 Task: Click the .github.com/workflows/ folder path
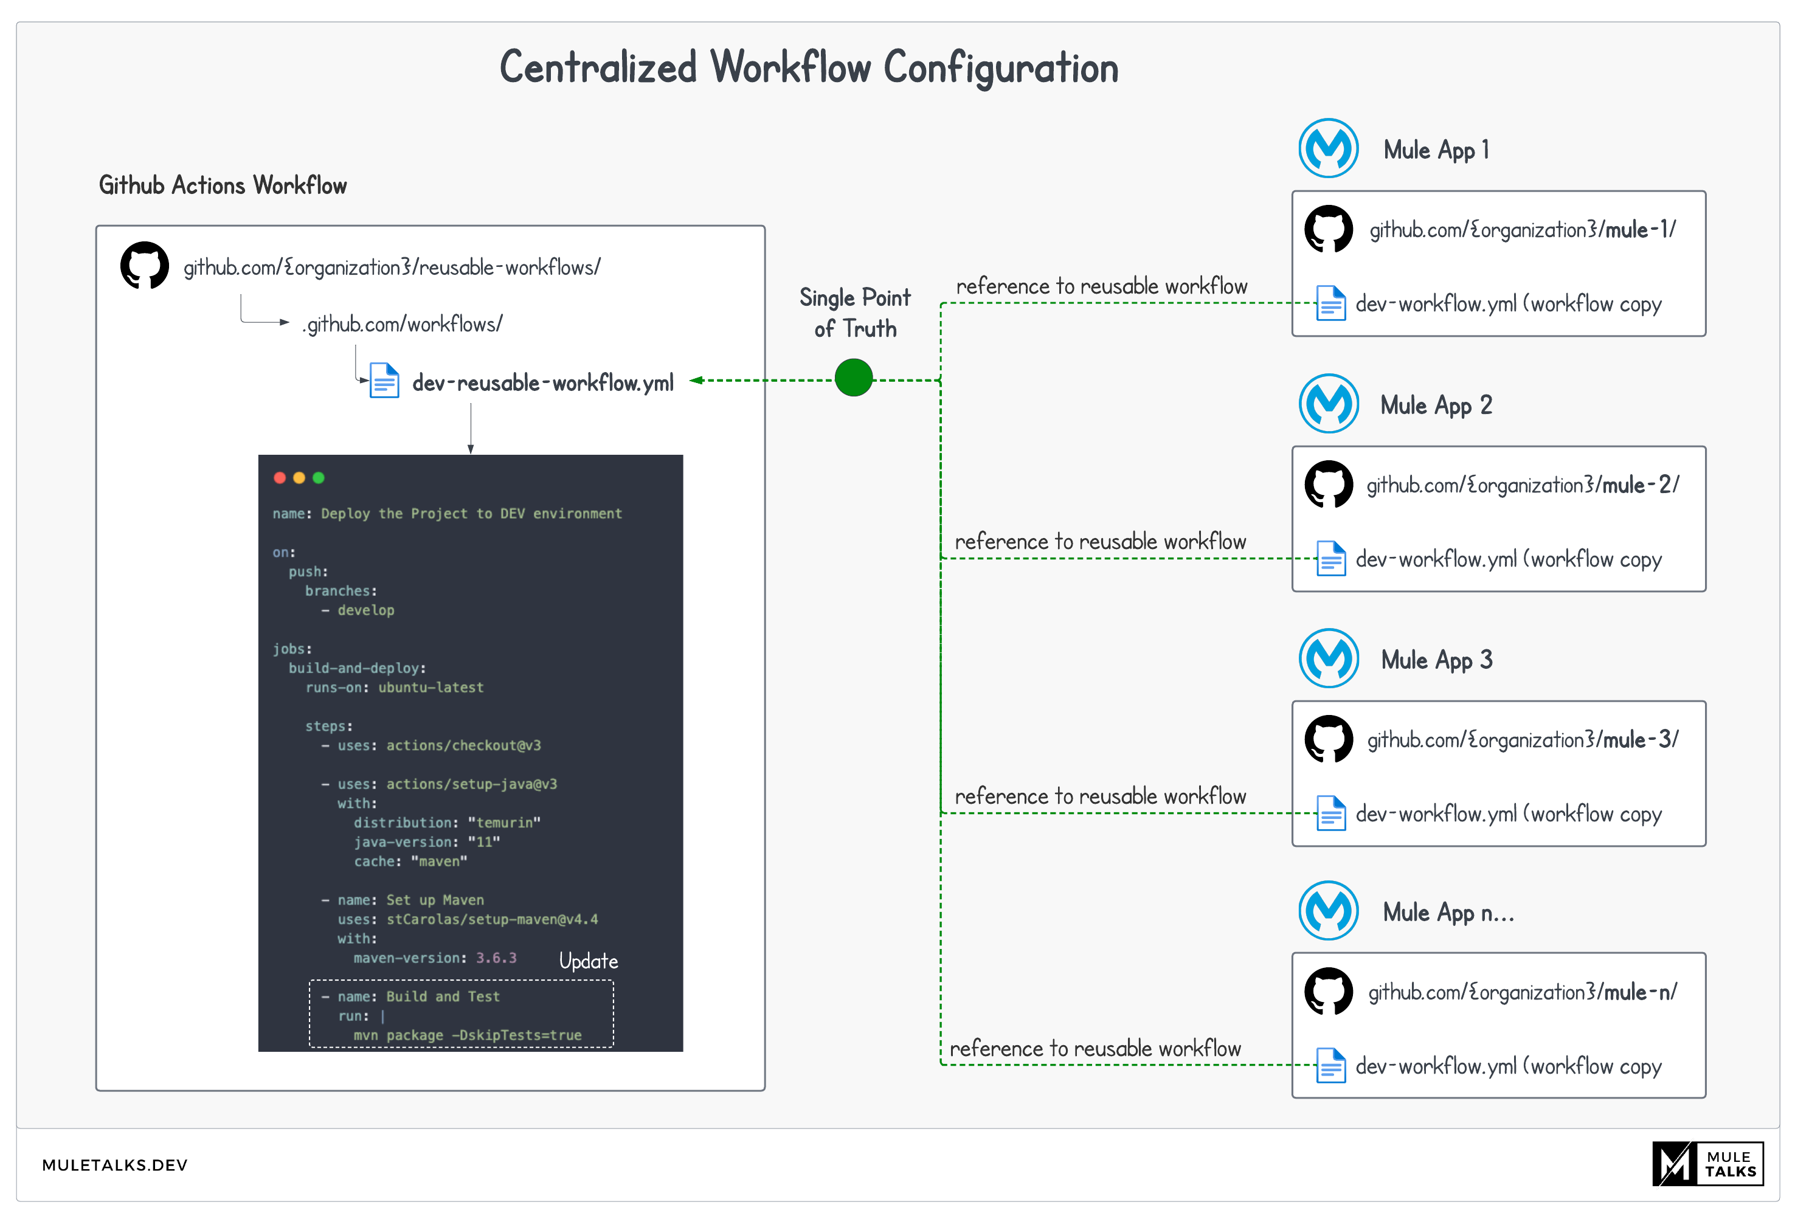402,325
